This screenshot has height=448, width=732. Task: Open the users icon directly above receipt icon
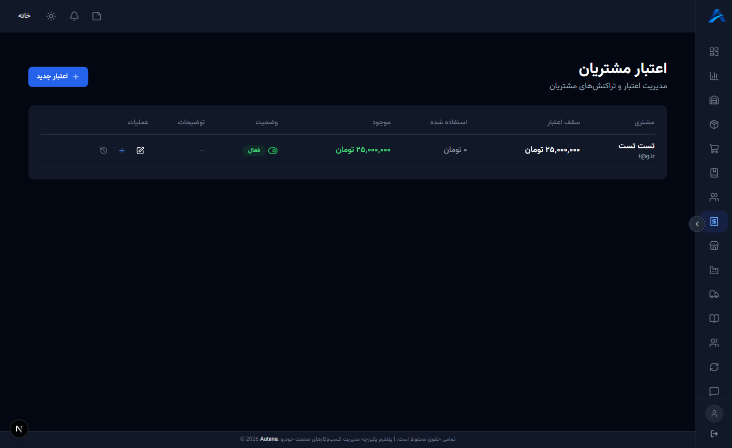click(x=714, y=197)
